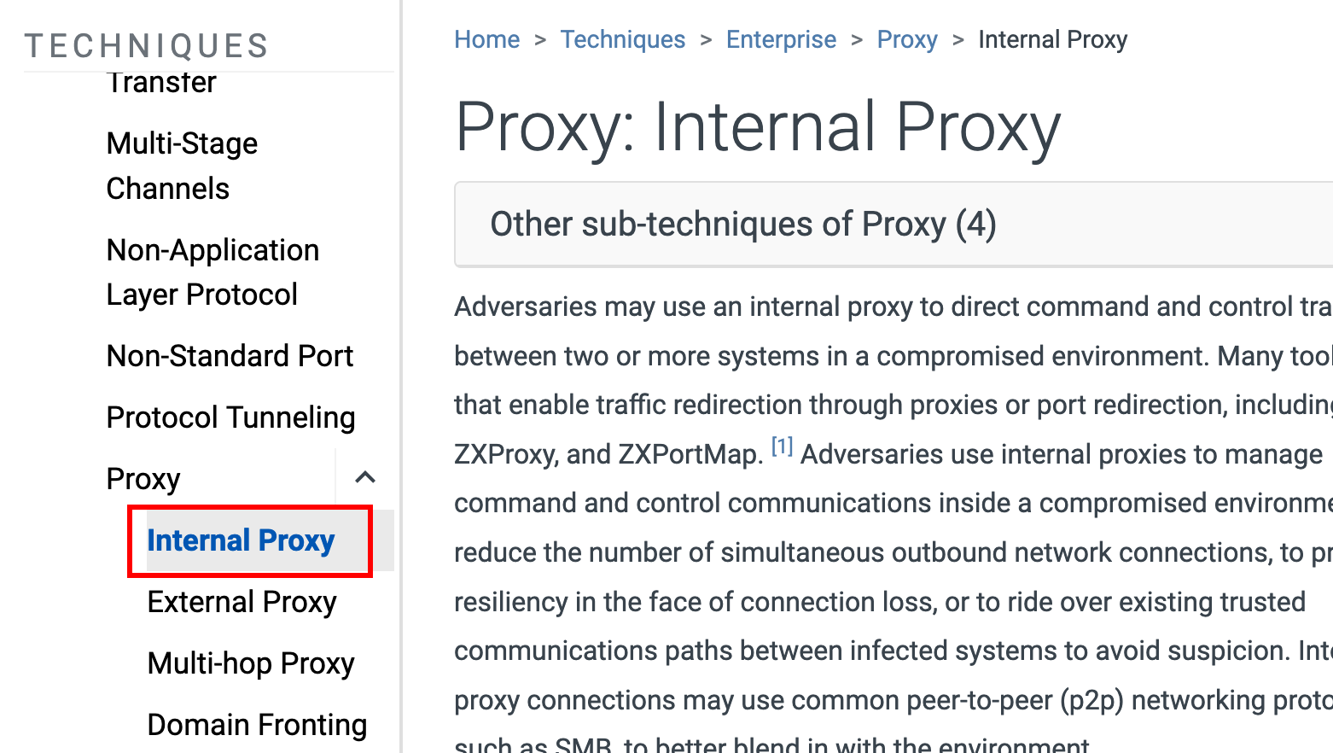Click Internal Proxy breadcrumb text

coord(1052,39)
